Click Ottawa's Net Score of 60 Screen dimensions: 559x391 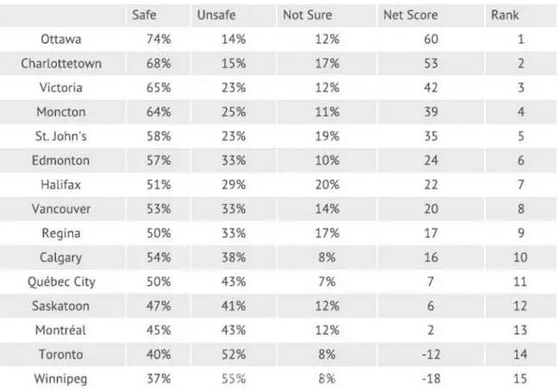point(431,40)
